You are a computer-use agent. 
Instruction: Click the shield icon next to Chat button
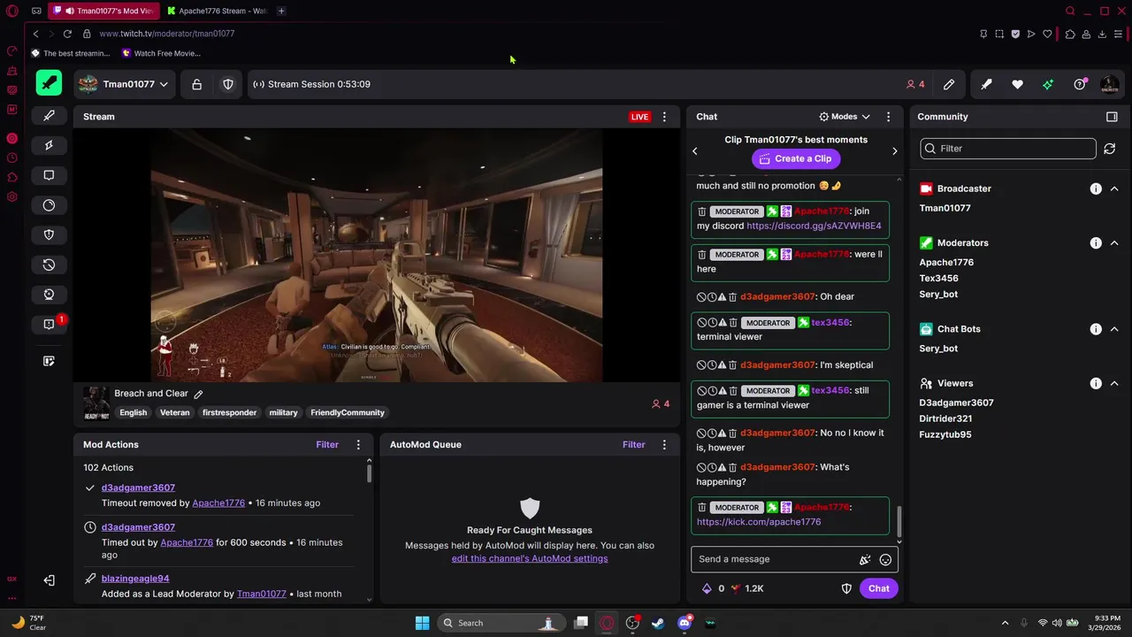click(x=846, y=588)
